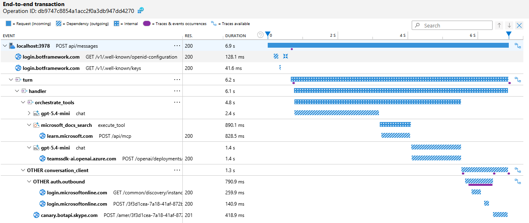Screen dimensions: 529x223
Task: Copy the Operation ID icon
Action: coord(140,10)
